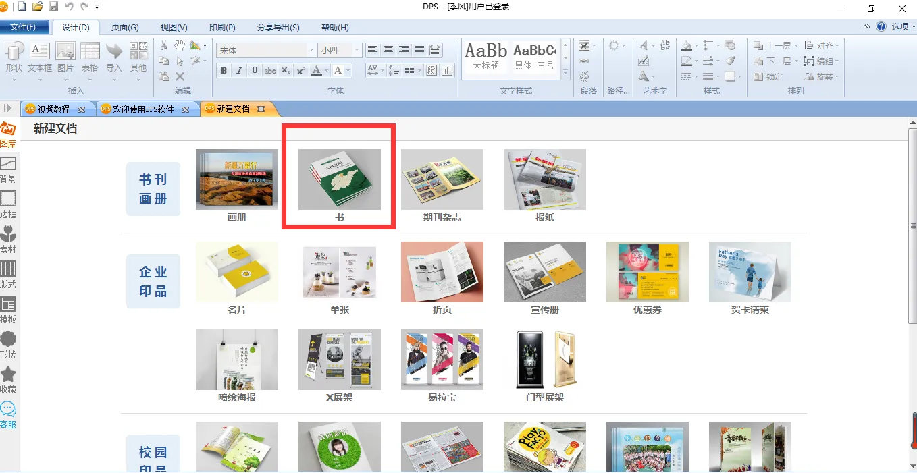Open the 小四 font size dropdown

pyautogui.click(x=357, y=50)
